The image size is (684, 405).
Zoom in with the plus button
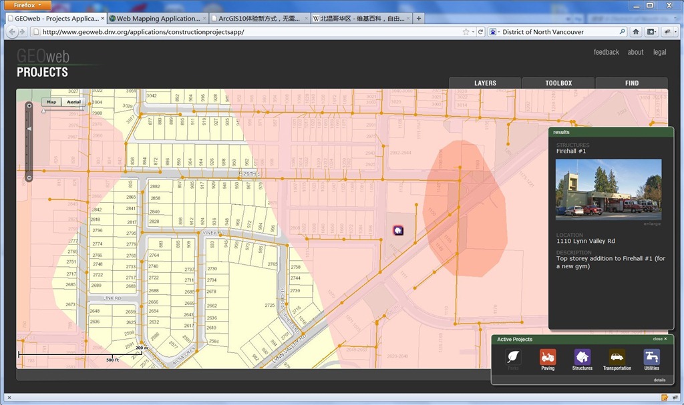[29, 105]
